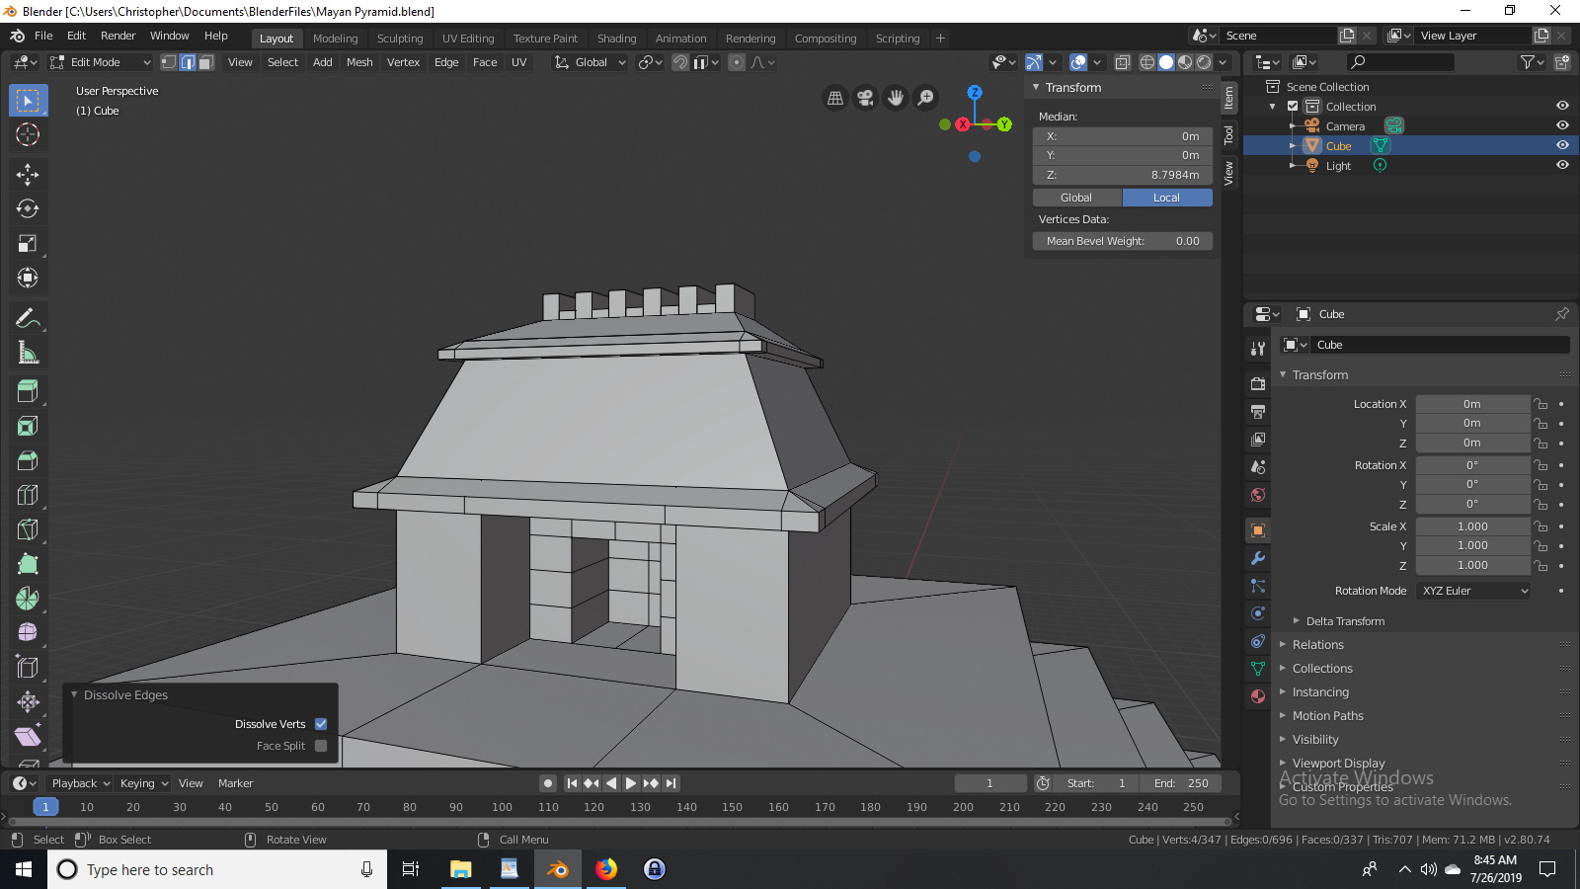The height and width of the screenshot is (889, 1580).
Task: Switch to the Shading workspace tab
Action: pos(616,38)
